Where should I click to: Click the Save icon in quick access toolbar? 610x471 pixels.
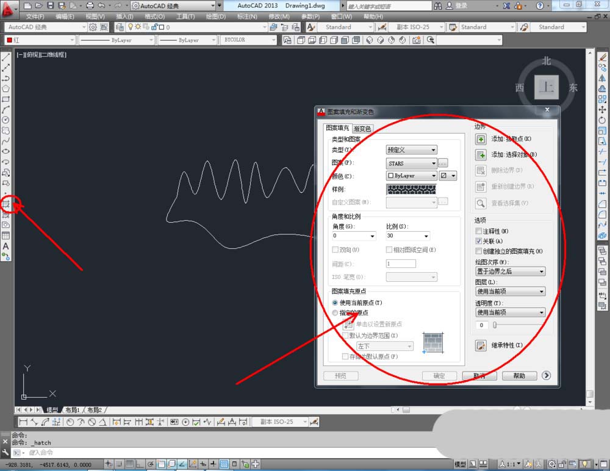coord(51,5)
